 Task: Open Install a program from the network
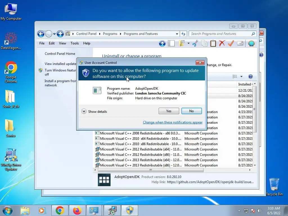pyautogui.click(x=60, y=83)
